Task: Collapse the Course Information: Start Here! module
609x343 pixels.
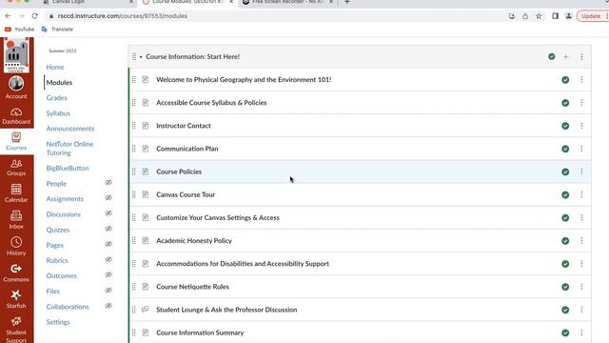Action: coord(141,57)
